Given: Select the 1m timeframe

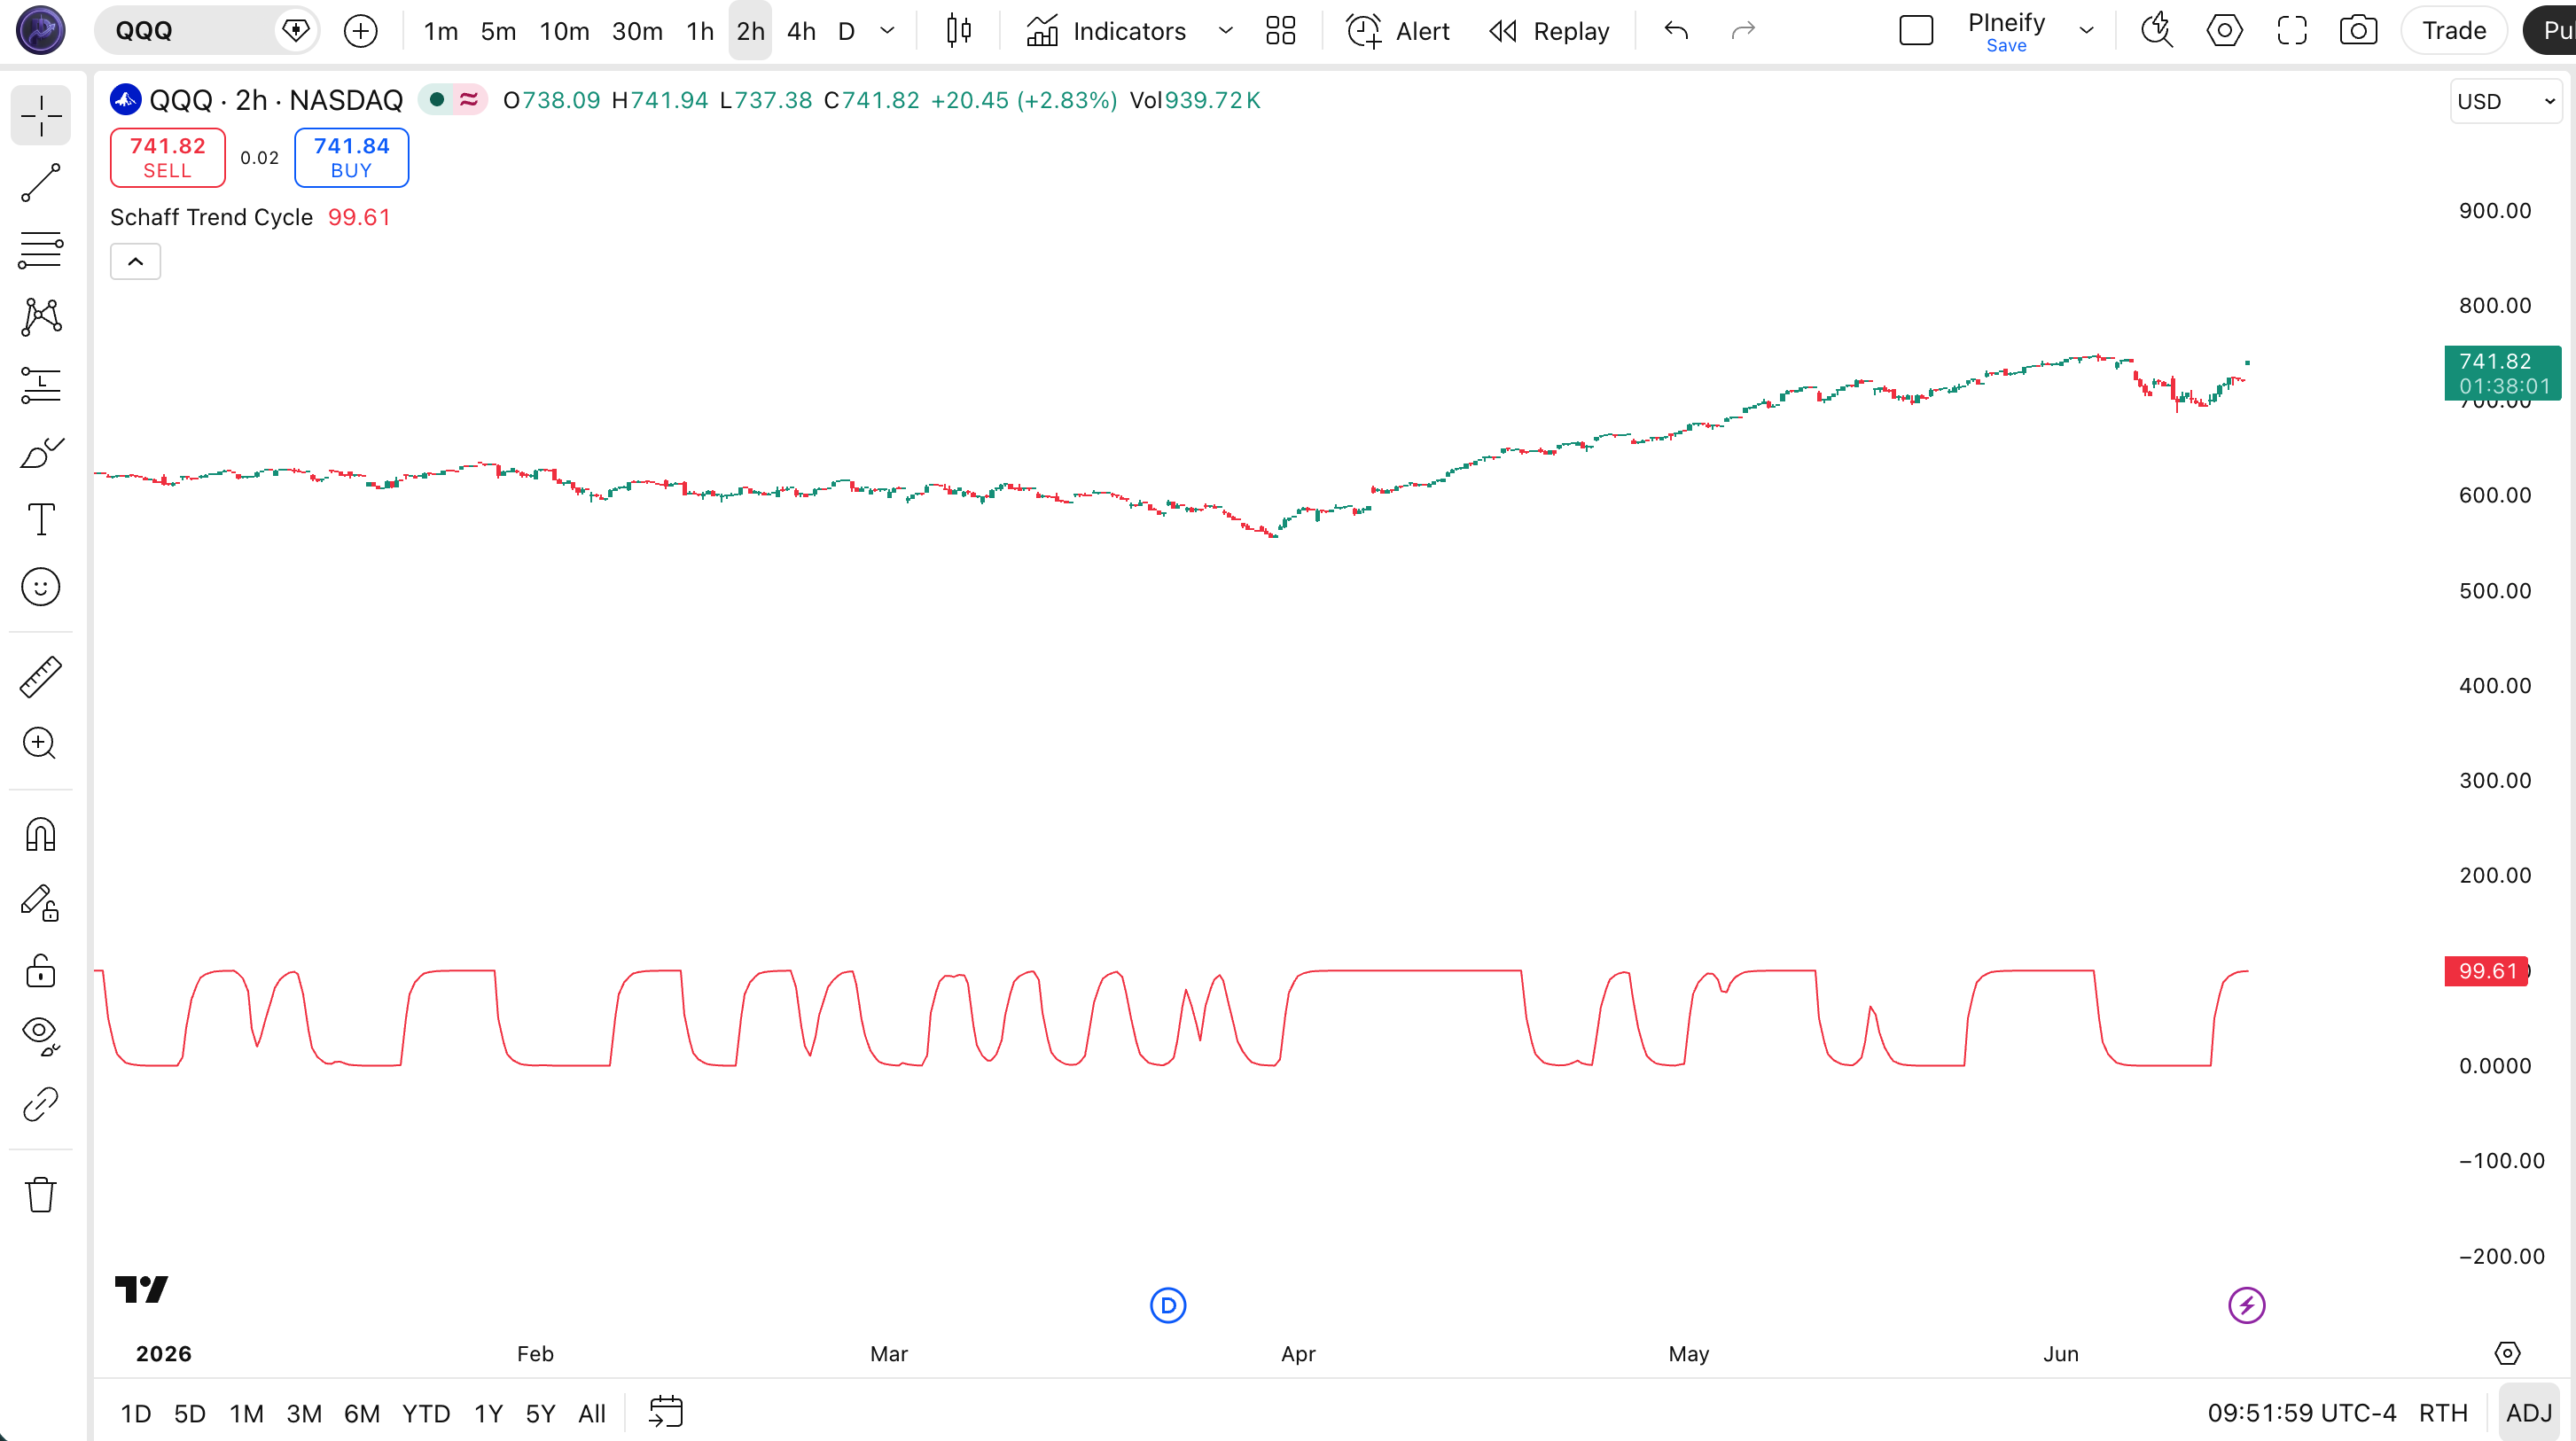Looking at the screenshot, I should (x=441, y=31).
